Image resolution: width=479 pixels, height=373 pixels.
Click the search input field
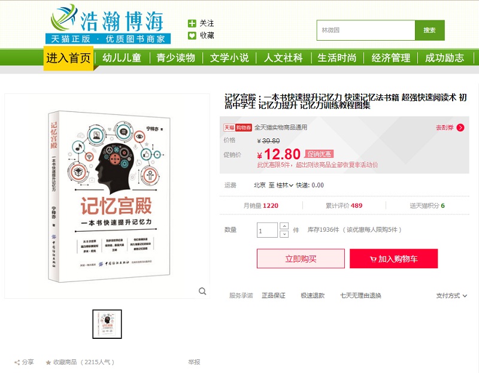[366, 31]
